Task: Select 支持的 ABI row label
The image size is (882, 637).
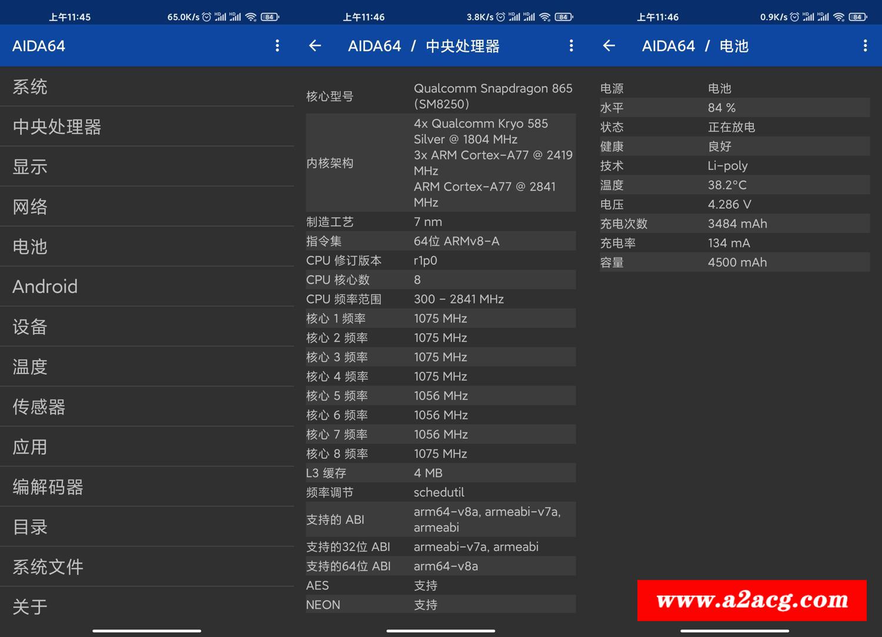Action: pos(335,519)
